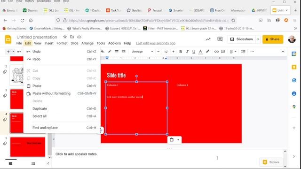Open the Google account avatar
This screenshot has width=301, height=169.
[x=292, y=39]
